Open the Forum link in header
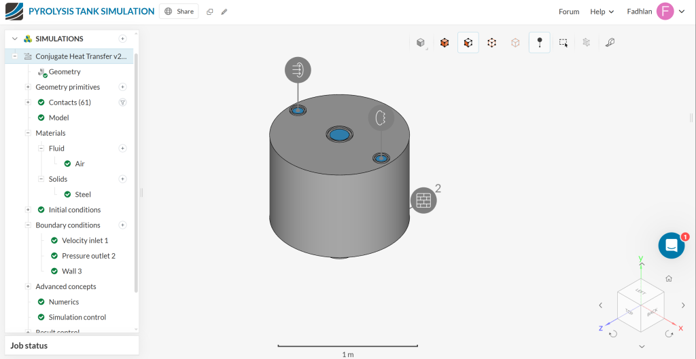The height and width of the screenshot is (359, 696). [x=569, y=12]
